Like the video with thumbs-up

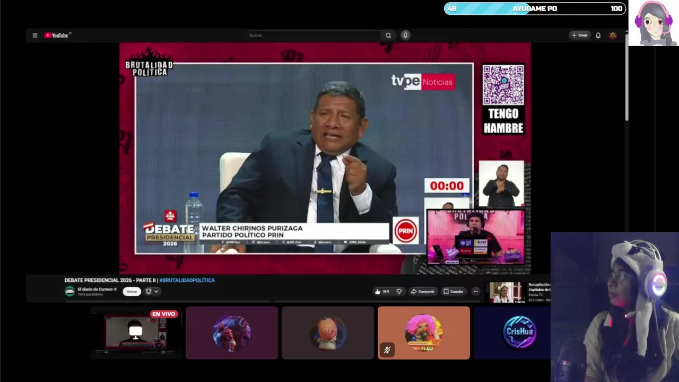(x=382, y=291)
